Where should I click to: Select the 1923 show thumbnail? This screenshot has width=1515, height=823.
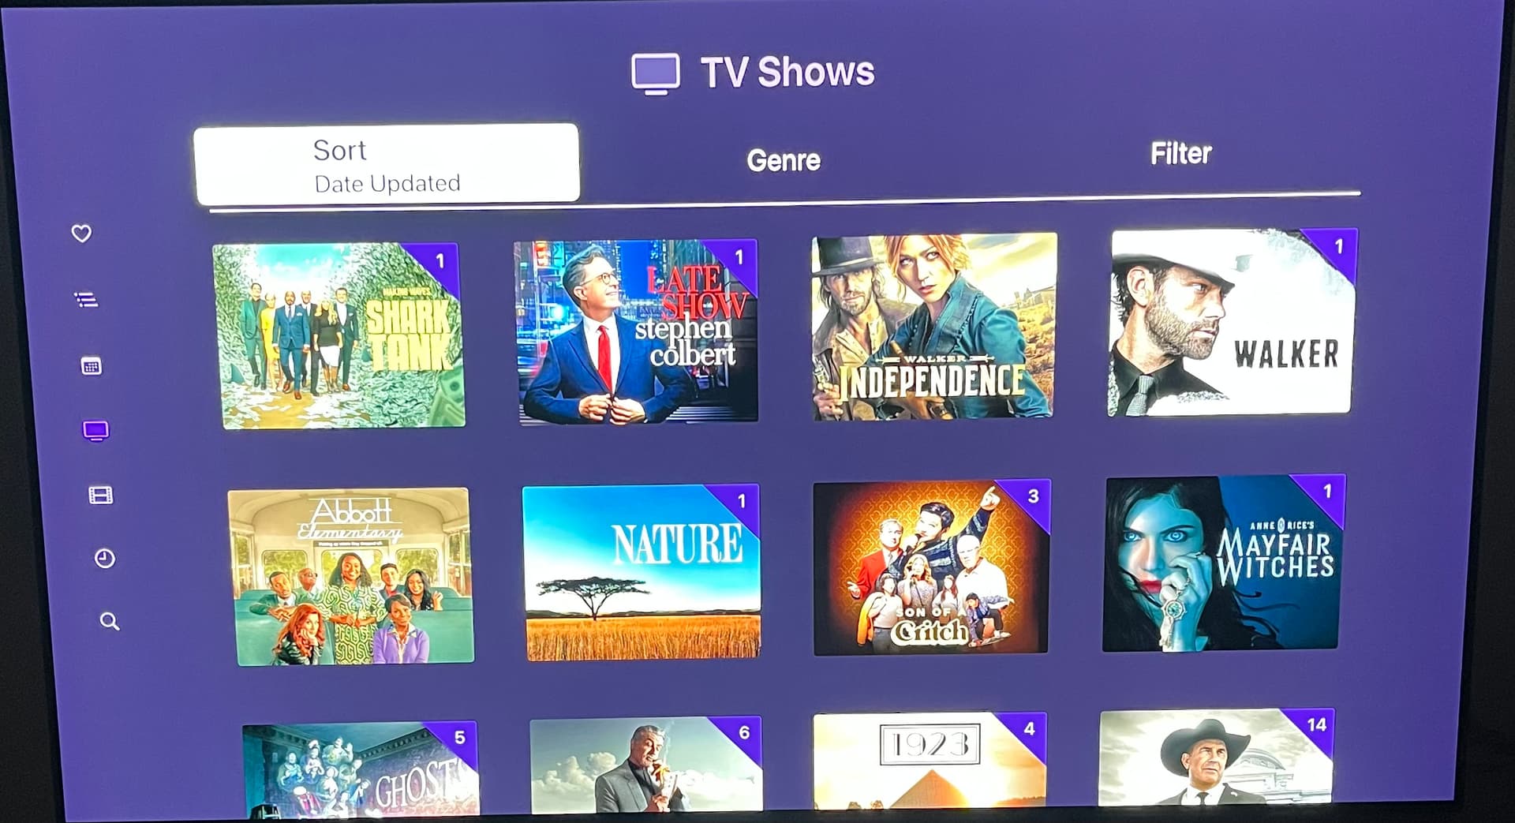(x=930, y=761)
